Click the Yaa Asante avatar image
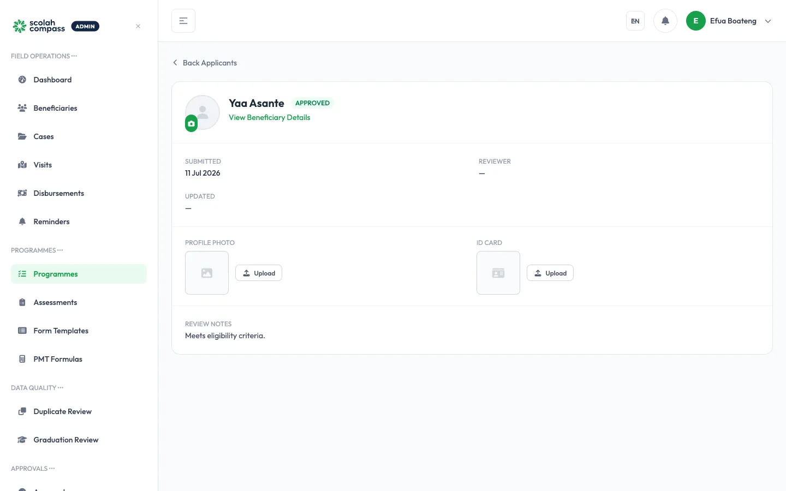Viewport: 786px width, 491px height. [203, 112]
